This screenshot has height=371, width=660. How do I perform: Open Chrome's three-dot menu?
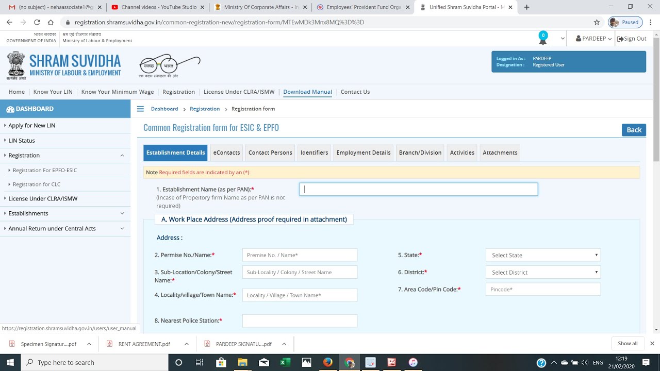[x=651, y=22]
